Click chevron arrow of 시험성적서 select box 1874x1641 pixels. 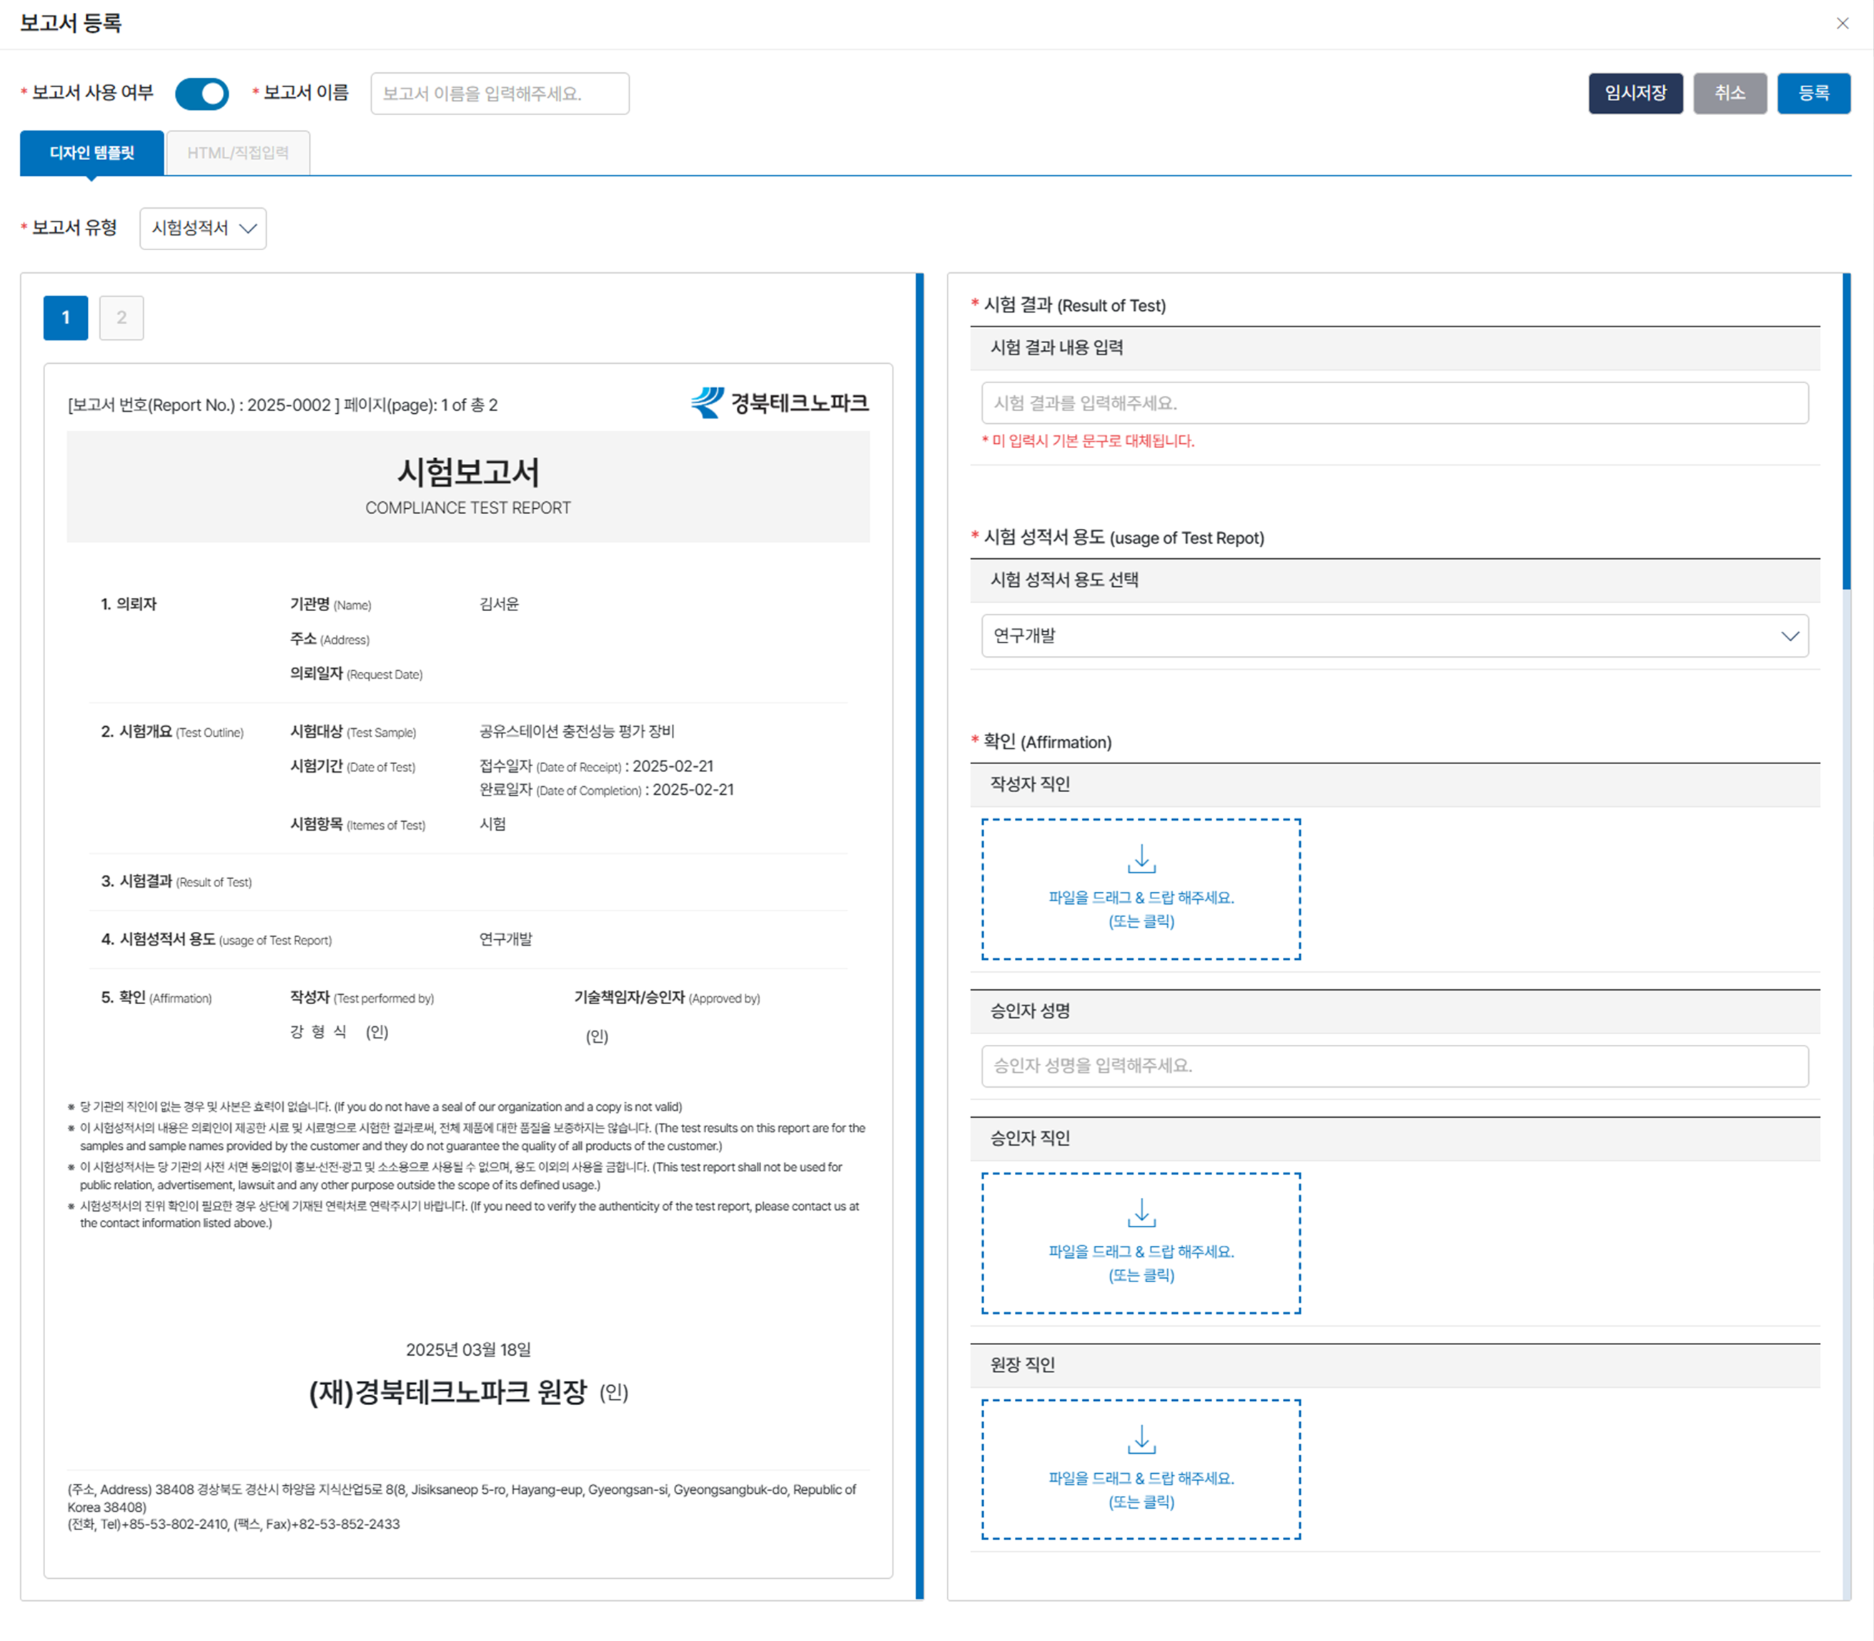248,228
